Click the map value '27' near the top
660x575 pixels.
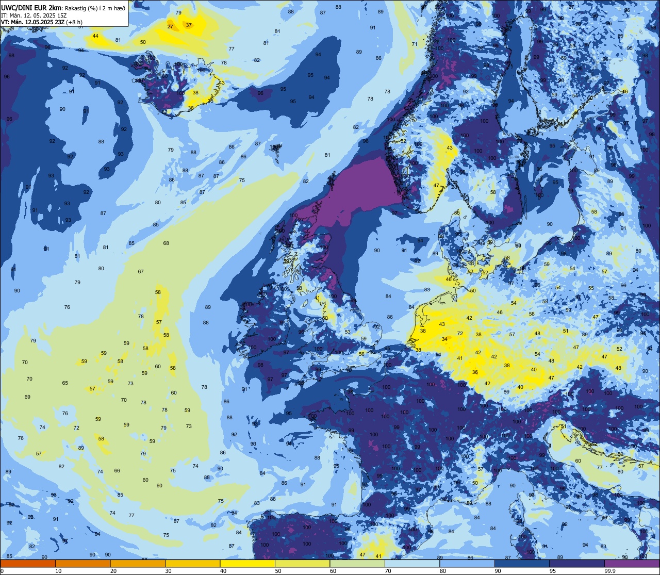(170, 26)
